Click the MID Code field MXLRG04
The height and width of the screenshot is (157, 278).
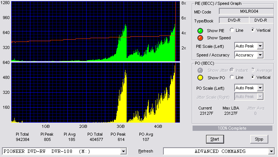pos(247,11)
